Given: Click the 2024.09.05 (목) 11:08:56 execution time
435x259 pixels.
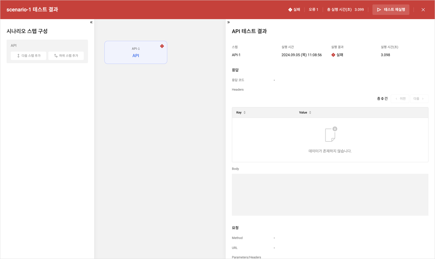Looking at the screenshot, I should click(302, 55).
